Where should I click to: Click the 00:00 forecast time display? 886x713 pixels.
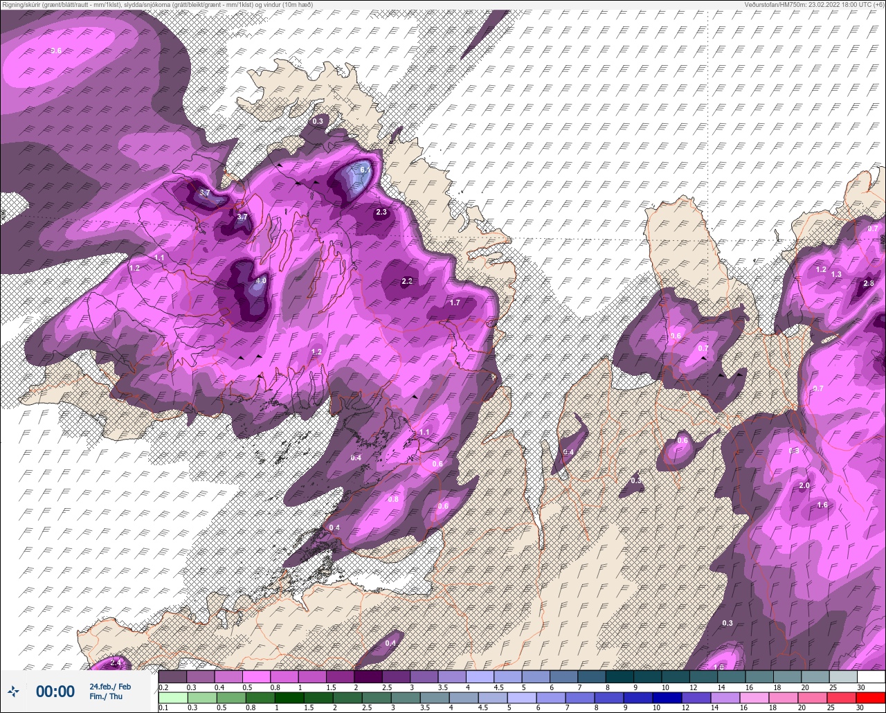coord(55,692)
